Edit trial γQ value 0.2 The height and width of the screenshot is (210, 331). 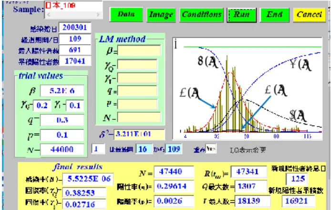[42, 105]
